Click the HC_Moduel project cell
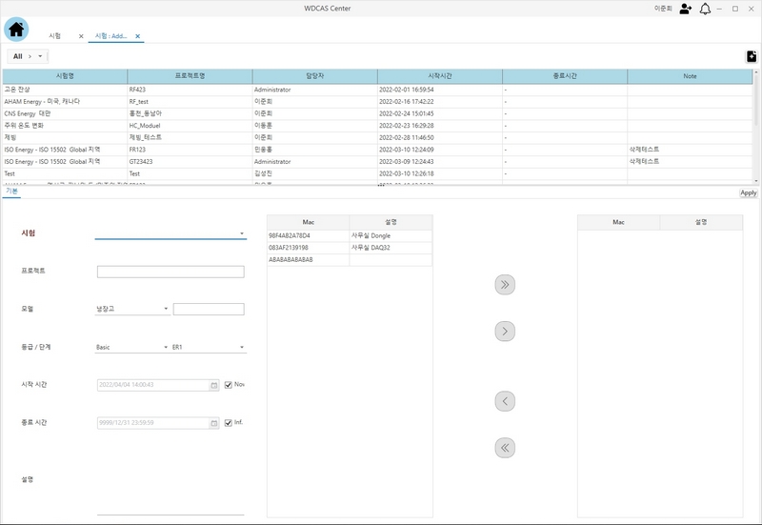This screenshot has height=525, width=762. pos(190,126)
